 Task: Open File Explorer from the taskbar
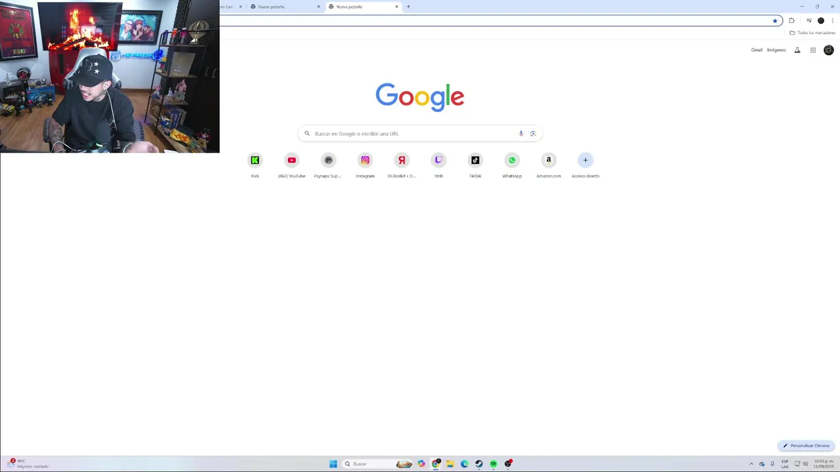click(450, 464)
